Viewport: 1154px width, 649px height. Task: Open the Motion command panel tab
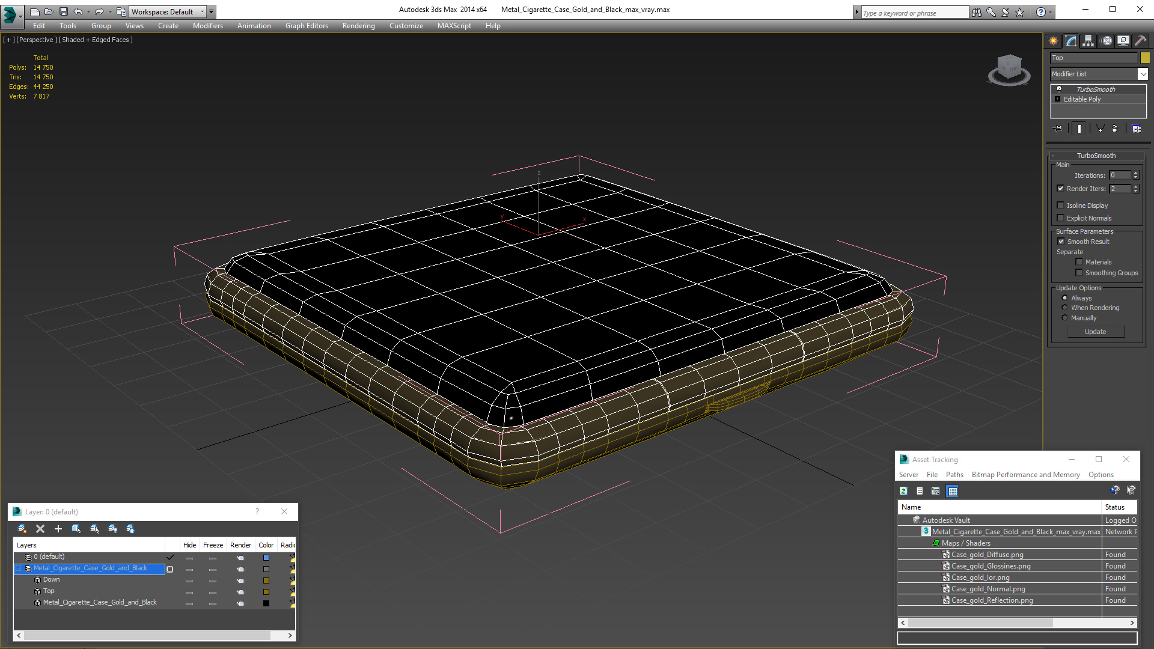(1106, 41)
